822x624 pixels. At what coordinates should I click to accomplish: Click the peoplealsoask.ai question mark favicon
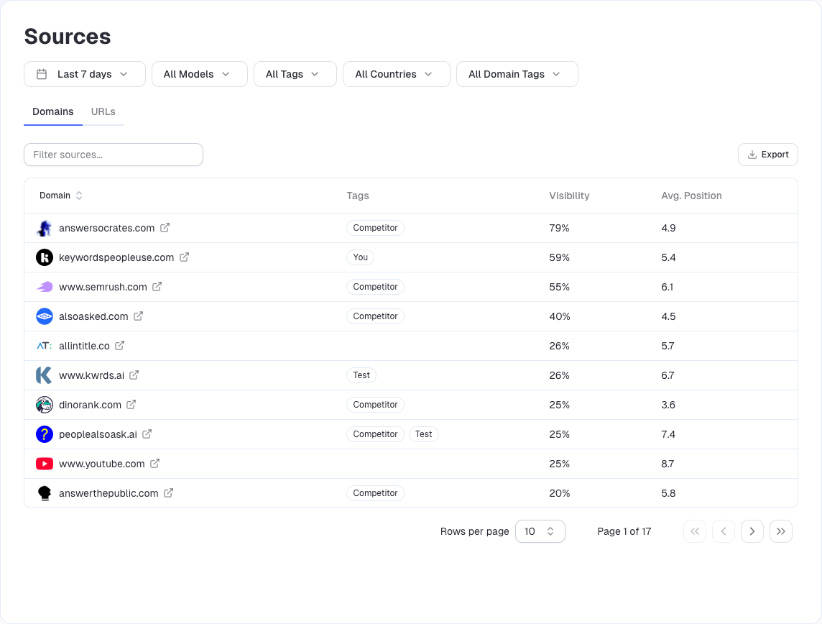pyautogui.click(x=45, y=434)
